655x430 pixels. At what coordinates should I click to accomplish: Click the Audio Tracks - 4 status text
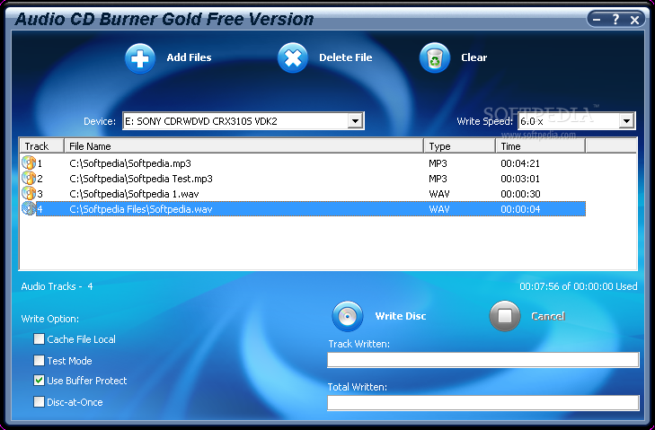(58, 286)
